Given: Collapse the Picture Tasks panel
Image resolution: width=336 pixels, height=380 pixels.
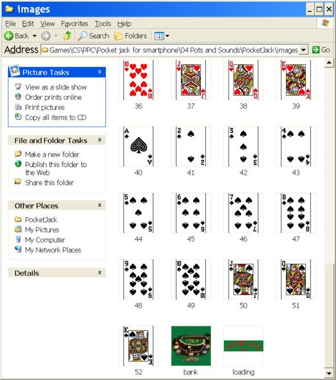Looking at the screenshot, I should 99,72.
